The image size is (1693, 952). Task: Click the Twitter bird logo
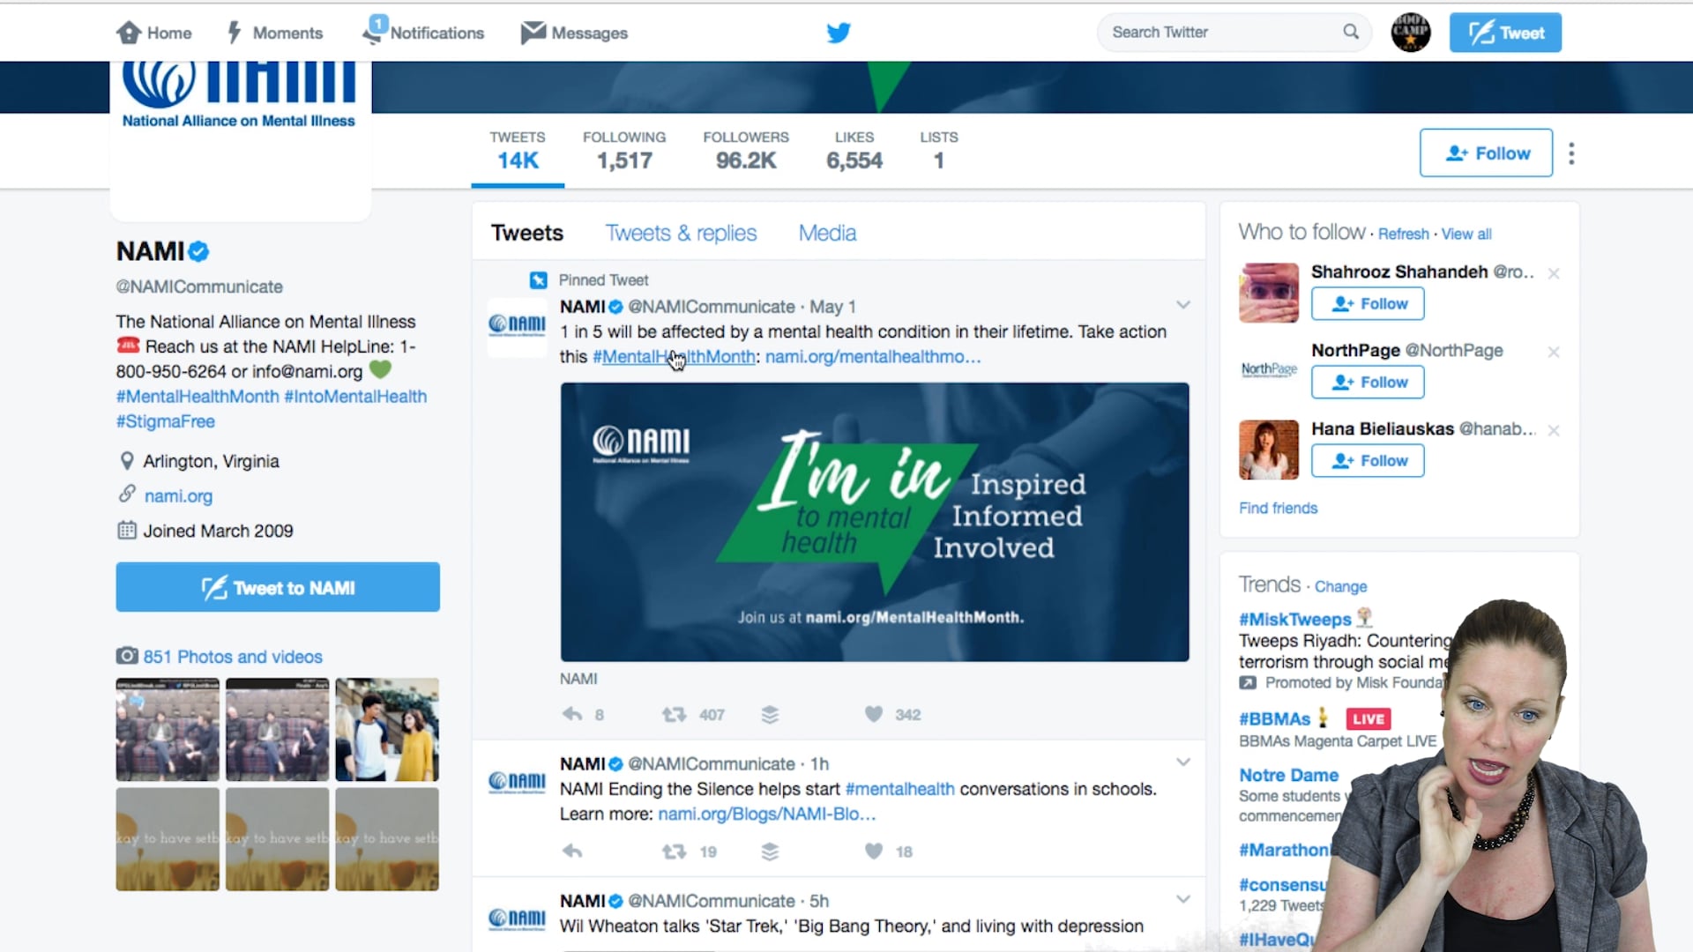839,33
